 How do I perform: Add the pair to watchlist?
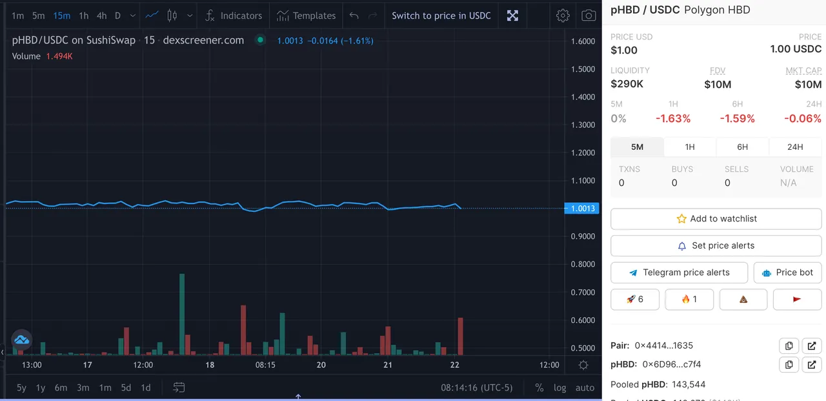point(716,218)
